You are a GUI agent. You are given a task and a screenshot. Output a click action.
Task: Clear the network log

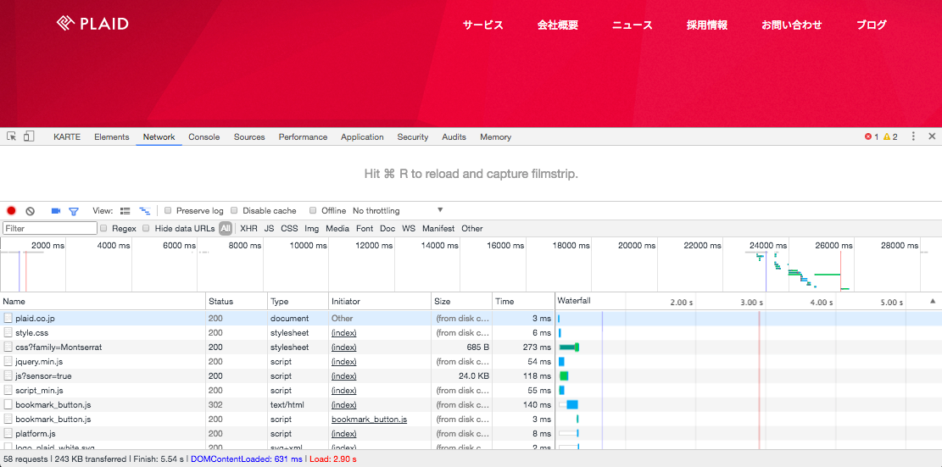(x=31, y=211)
